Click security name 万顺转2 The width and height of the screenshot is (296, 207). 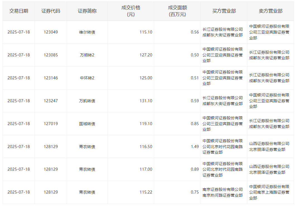coord(87,55)
